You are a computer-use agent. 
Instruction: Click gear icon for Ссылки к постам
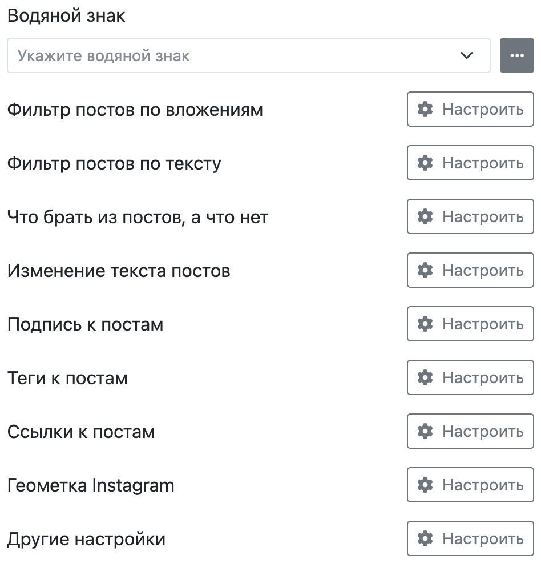pos(425,431)
